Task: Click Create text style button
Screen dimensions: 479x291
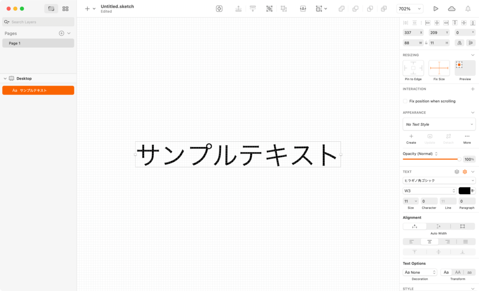Action: 411,138
